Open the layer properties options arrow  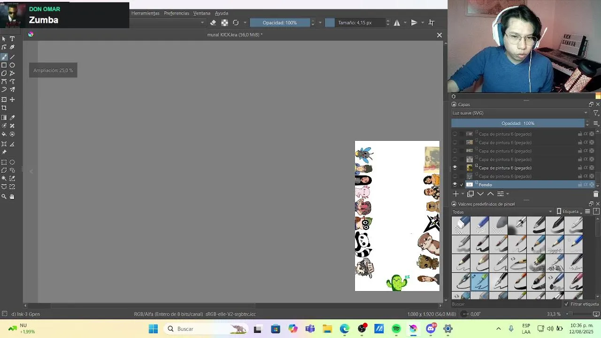click(508, 194)
